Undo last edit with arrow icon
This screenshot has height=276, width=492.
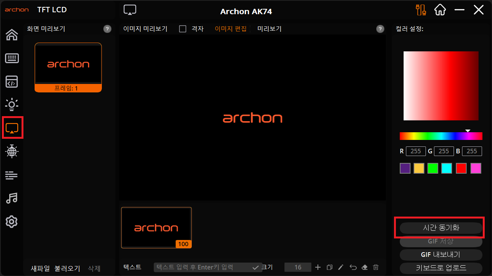(x=353, y=267)
